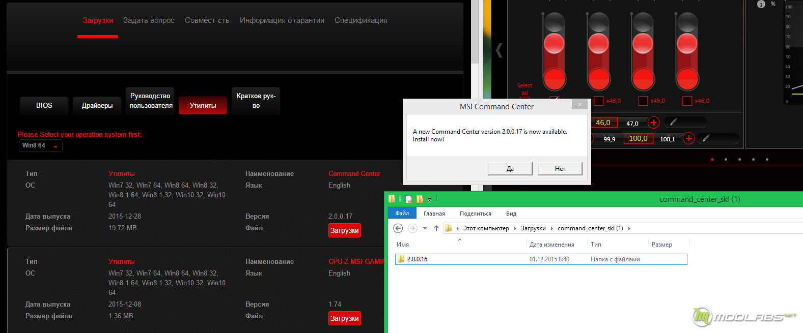803x333 pixels.
Task: Click the Загрузки download button for version 1.74
Action: coord(345,318)
